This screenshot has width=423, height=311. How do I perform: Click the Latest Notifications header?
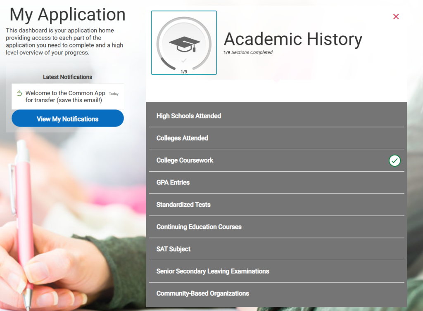pyautogui.click(x=67, y=77)
